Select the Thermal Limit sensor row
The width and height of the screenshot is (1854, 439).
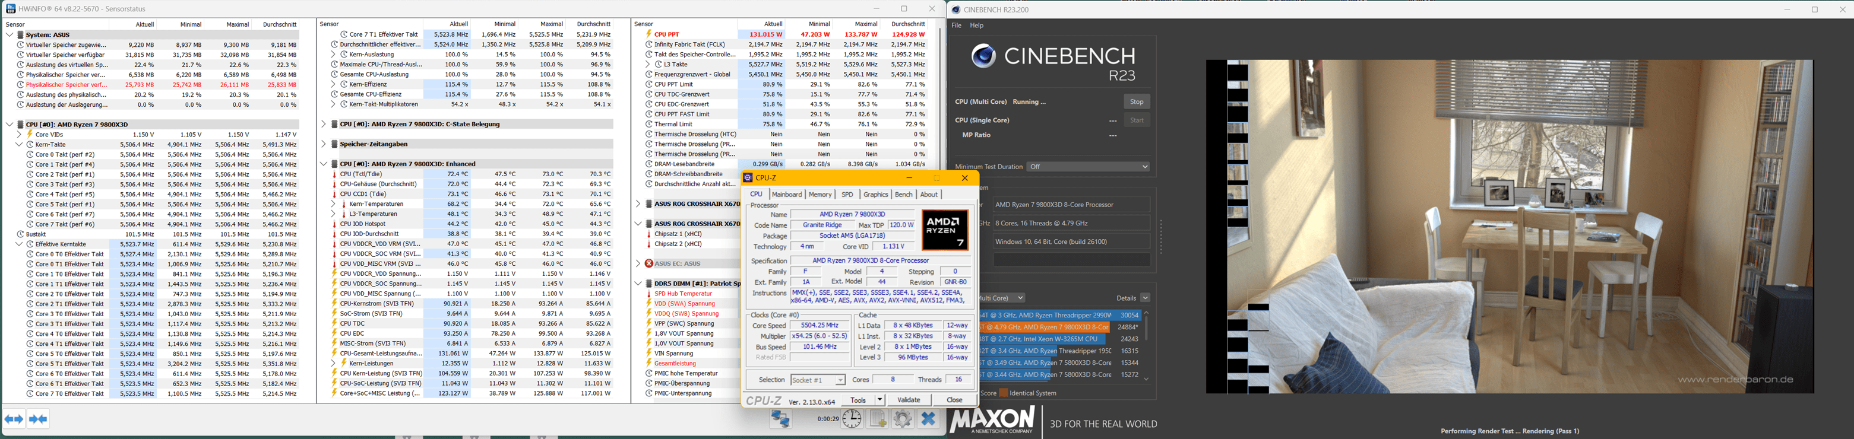click(x=786, y=125)
